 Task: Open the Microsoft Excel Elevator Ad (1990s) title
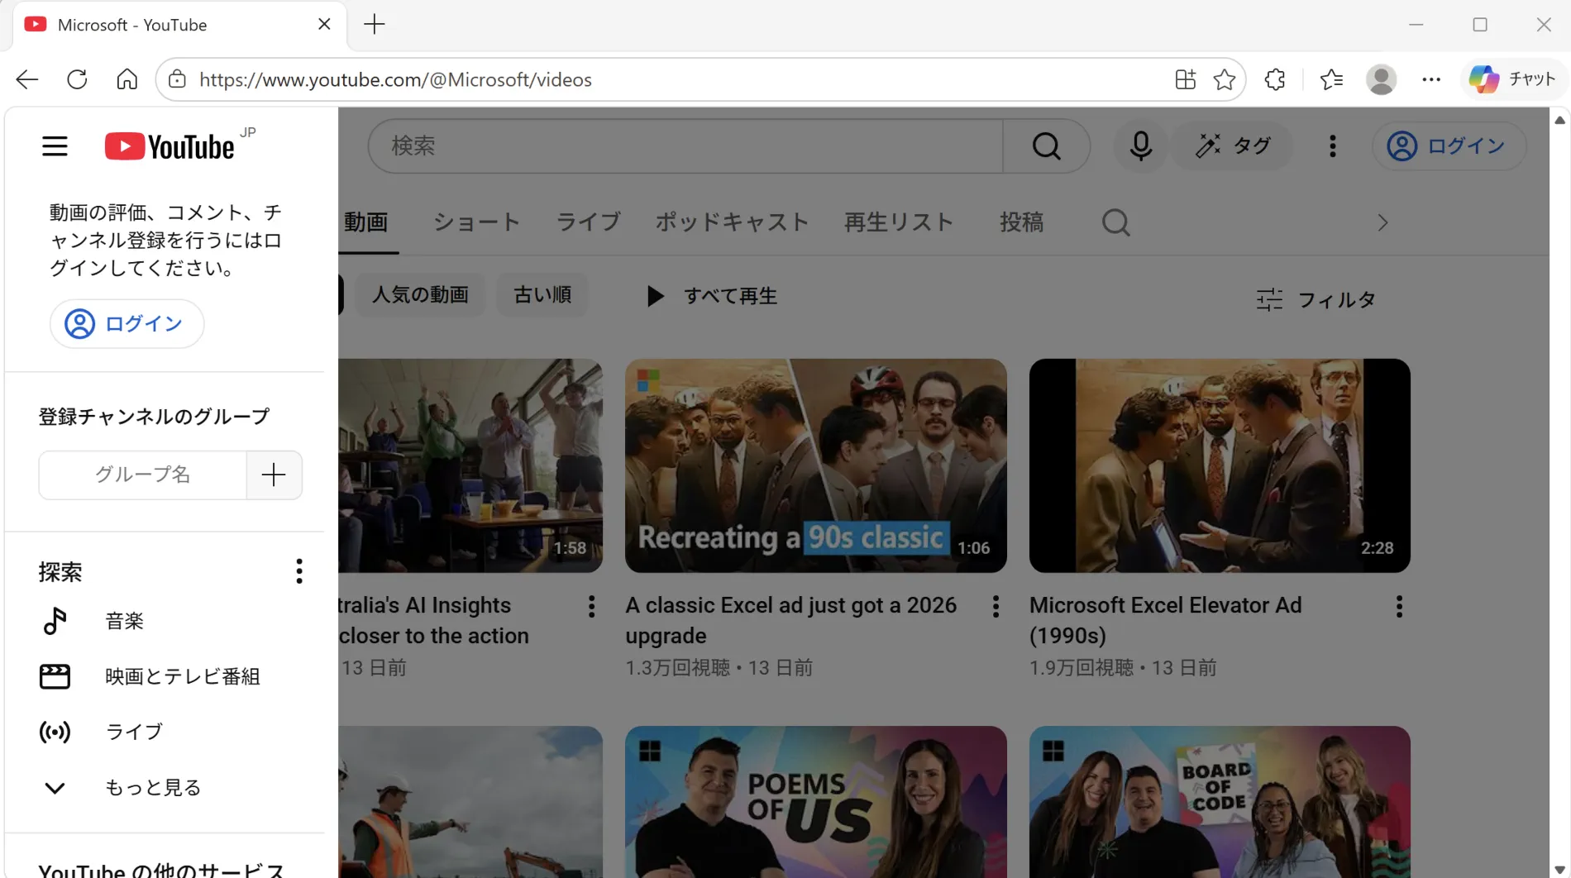tap(1166, 620)
